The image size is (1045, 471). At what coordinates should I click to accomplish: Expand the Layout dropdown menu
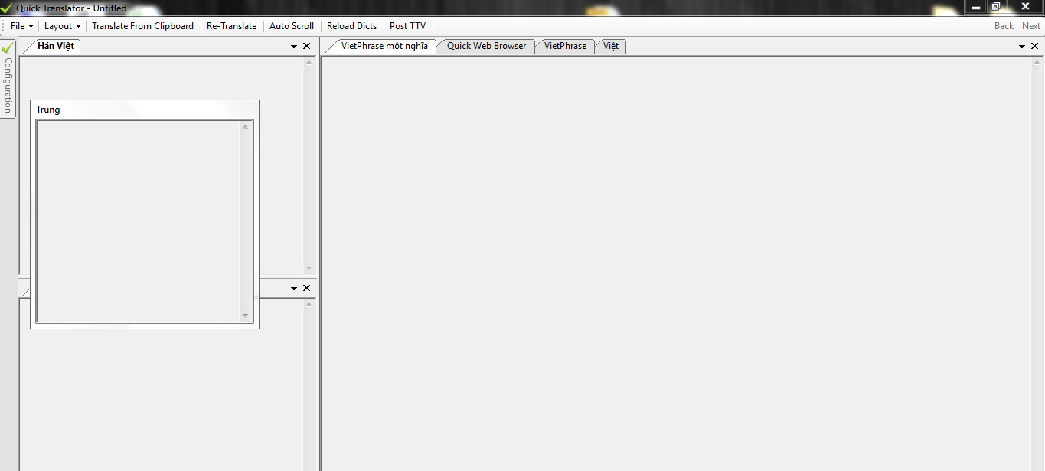tap(62, 26)
